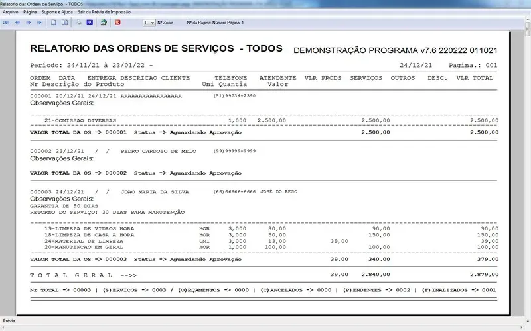
Task: Open the Arquivo menu
Action: [x=11, y=12]
